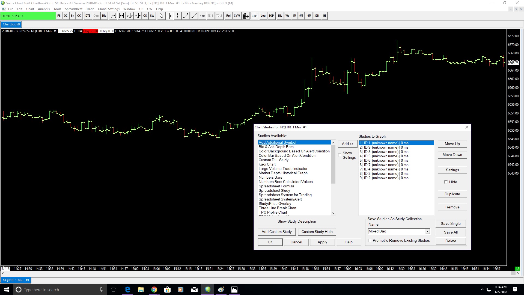Switch to the Chartbook9 tab
Image resolution: width=524 pixels, height=295 pixels.
(x=11, y=24)
